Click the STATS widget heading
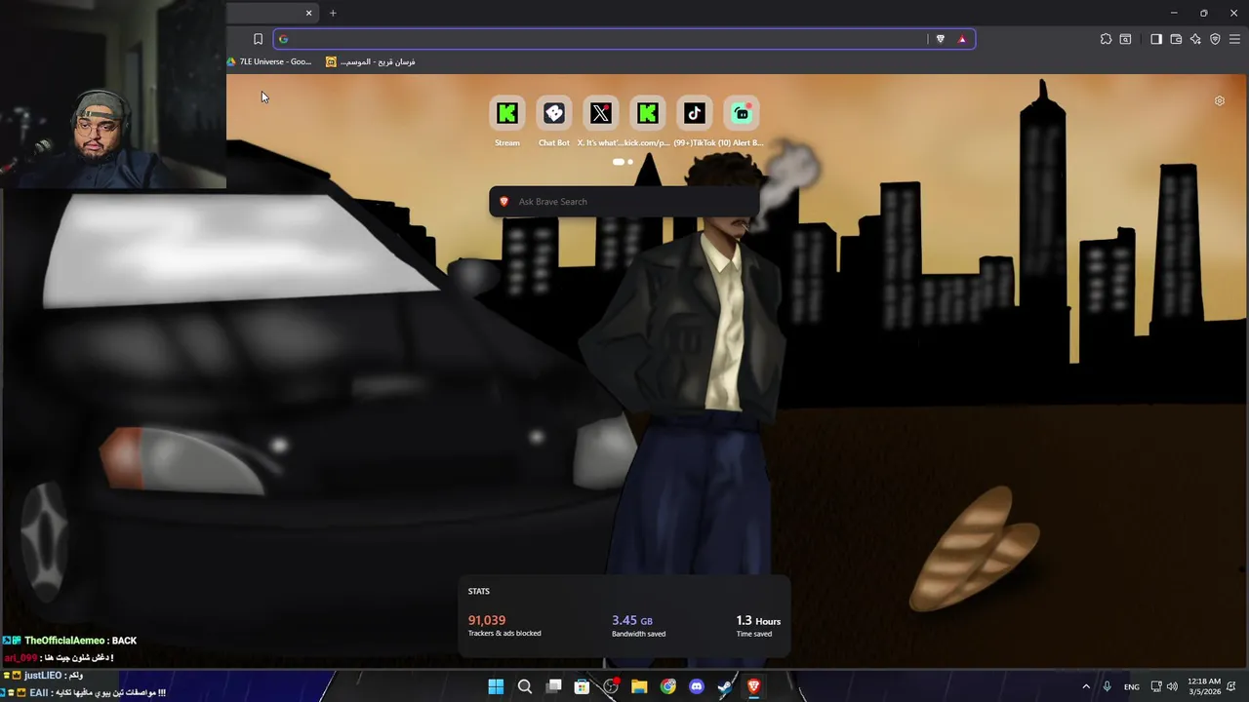Image resolution: width=1249 pixels, height=702 pixels. click(478, 591)
